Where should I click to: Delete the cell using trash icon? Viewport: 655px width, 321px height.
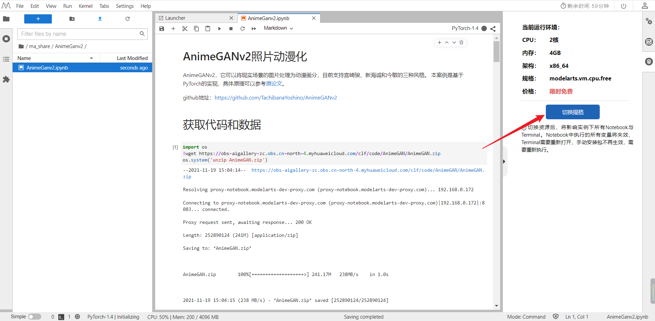pos(461,43)
